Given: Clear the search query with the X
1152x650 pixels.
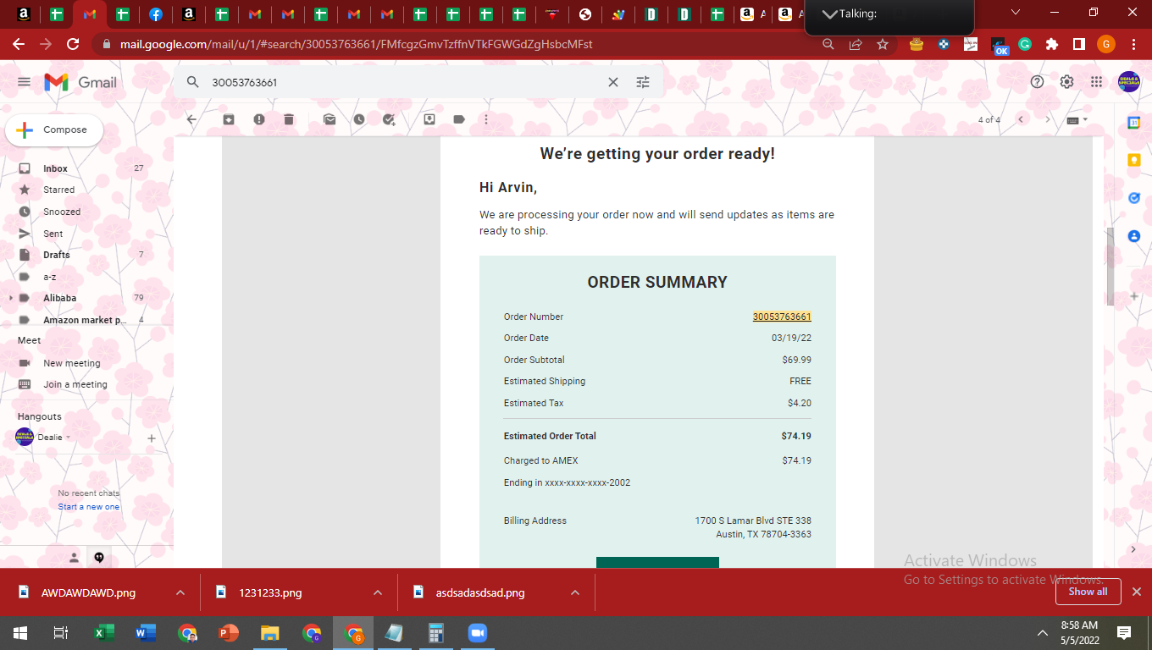Looking at the screenshot, I should click(613, 82).
